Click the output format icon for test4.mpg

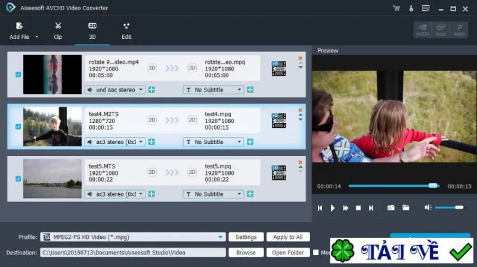point(278,121)
